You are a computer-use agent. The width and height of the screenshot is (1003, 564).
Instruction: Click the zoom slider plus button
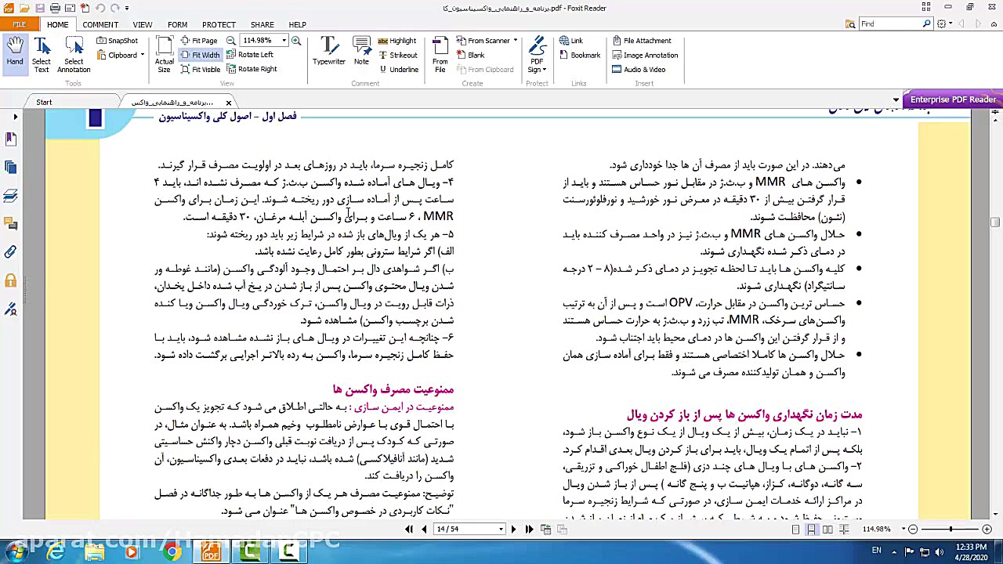coord(986,530)
